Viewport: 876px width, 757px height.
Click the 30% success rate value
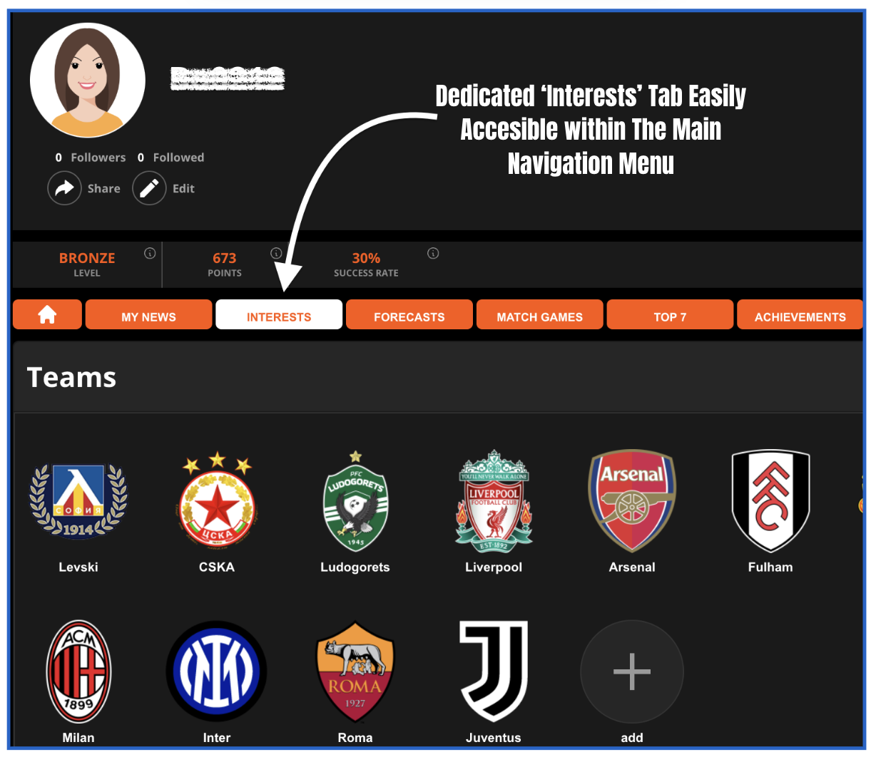coord(366,258)
